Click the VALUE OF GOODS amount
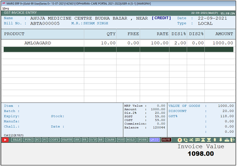The height and width of the screenshot is (166, 237). click(226, 106)
